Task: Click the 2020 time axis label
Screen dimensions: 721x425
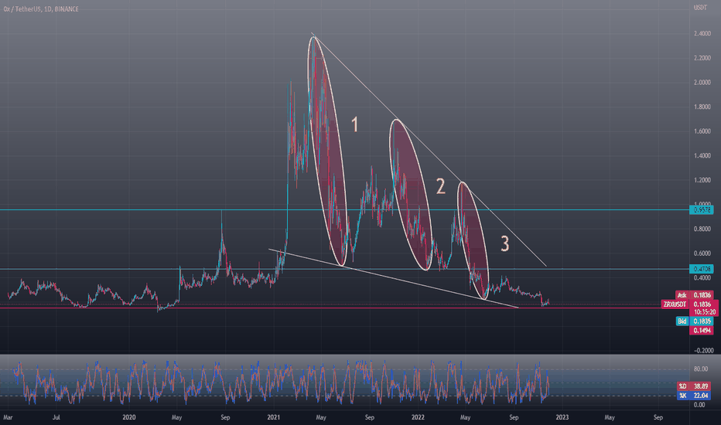Action: [x=129, y=417]
